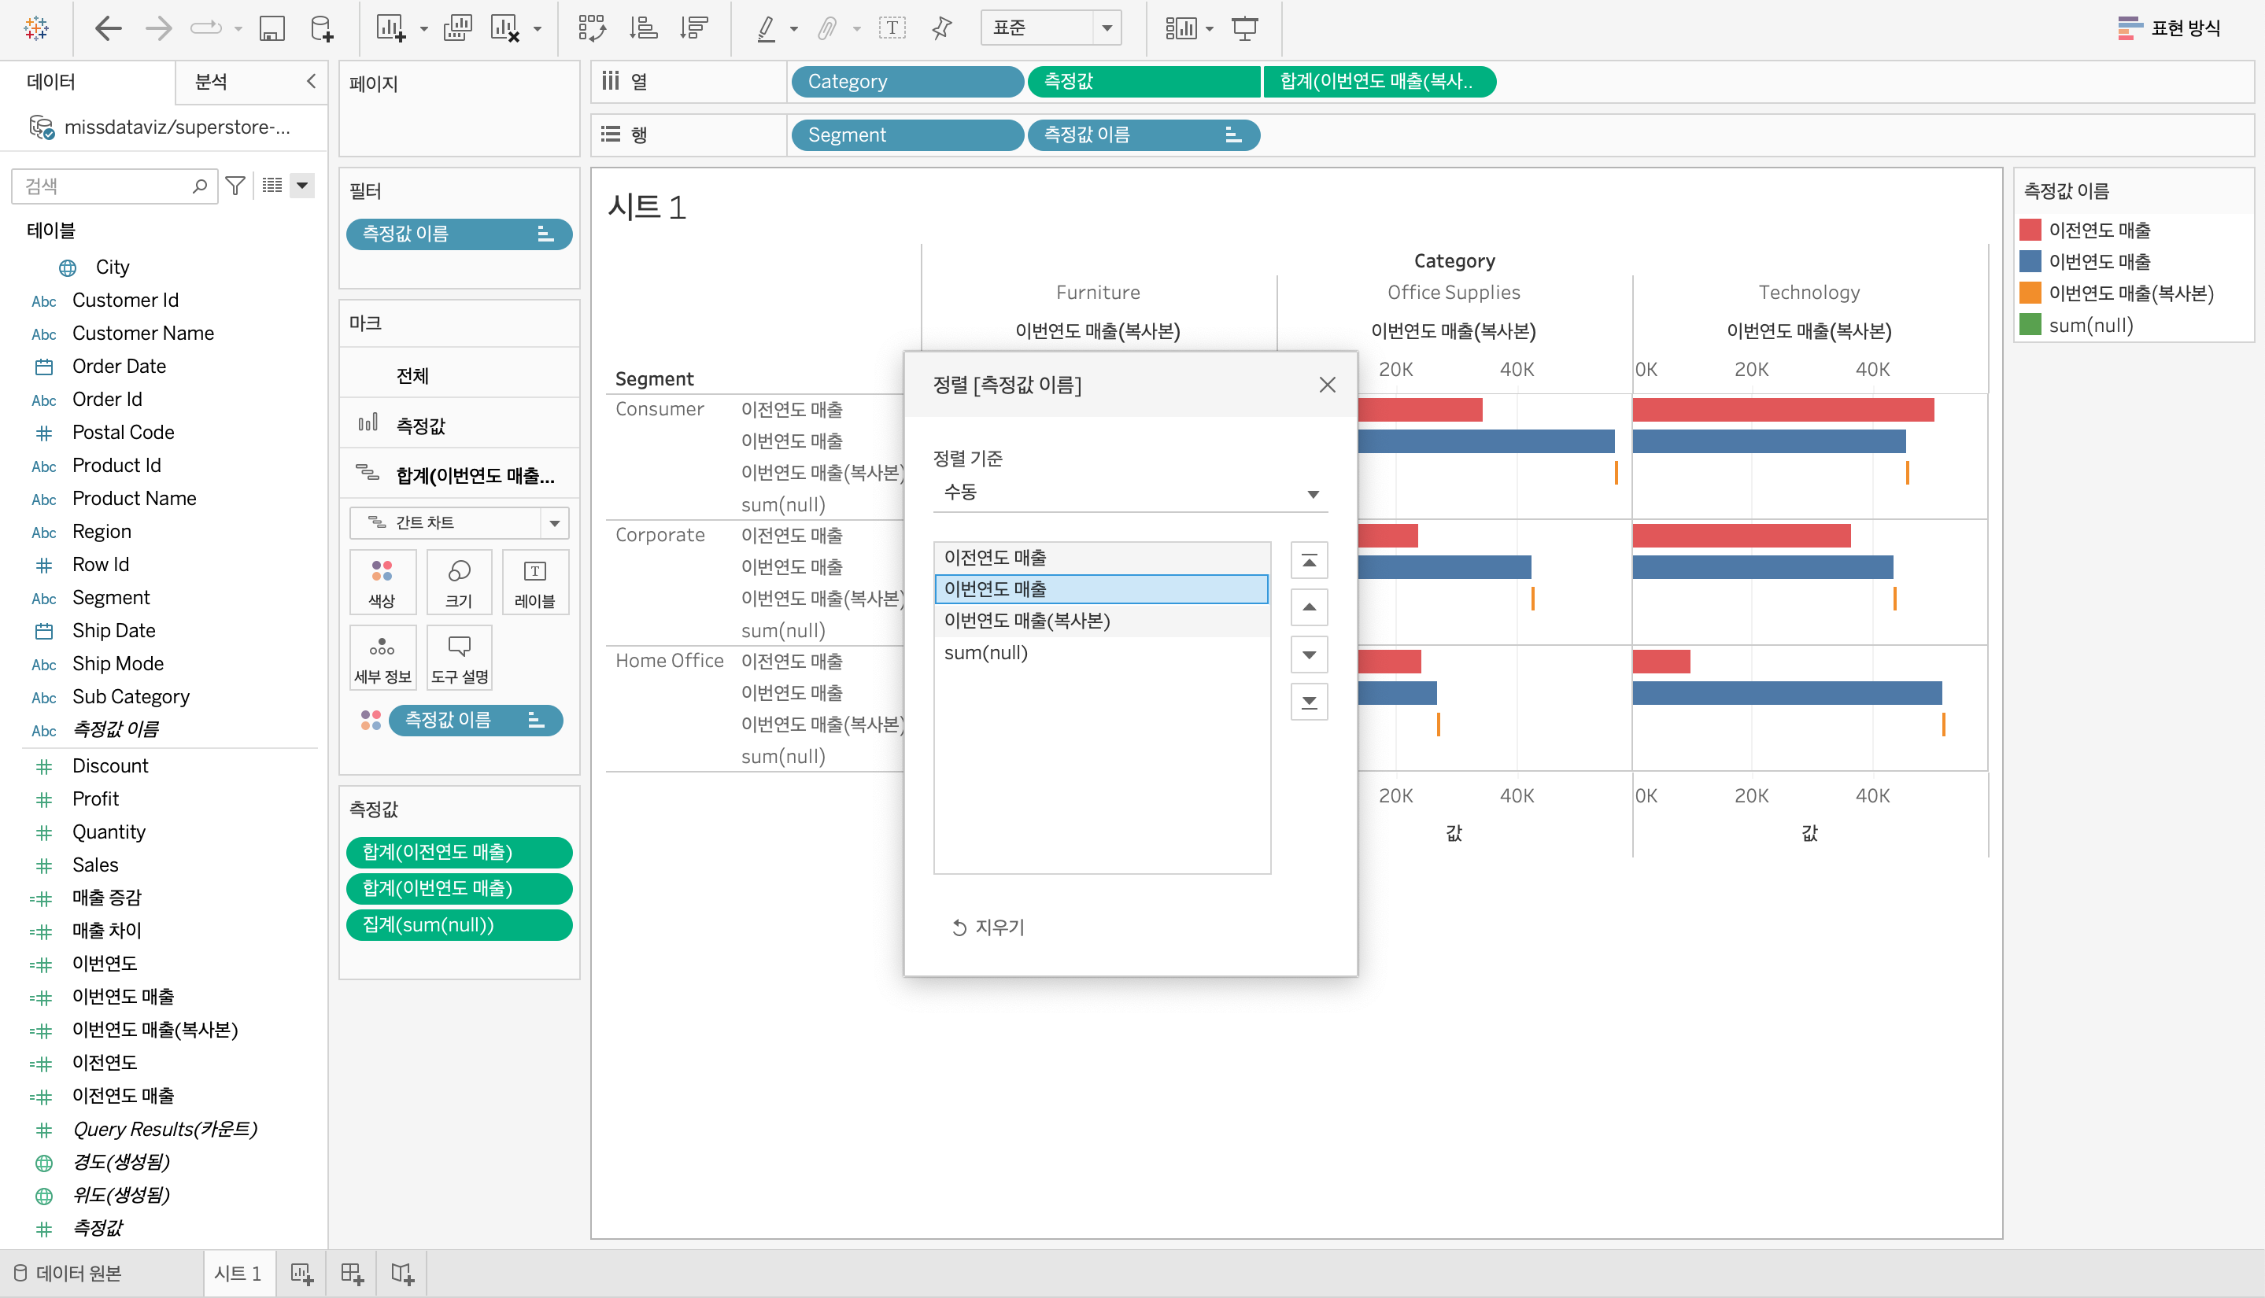Click the 측정값 이름 pill in filter shelf

pyautogui.click(x=460, y=234)
